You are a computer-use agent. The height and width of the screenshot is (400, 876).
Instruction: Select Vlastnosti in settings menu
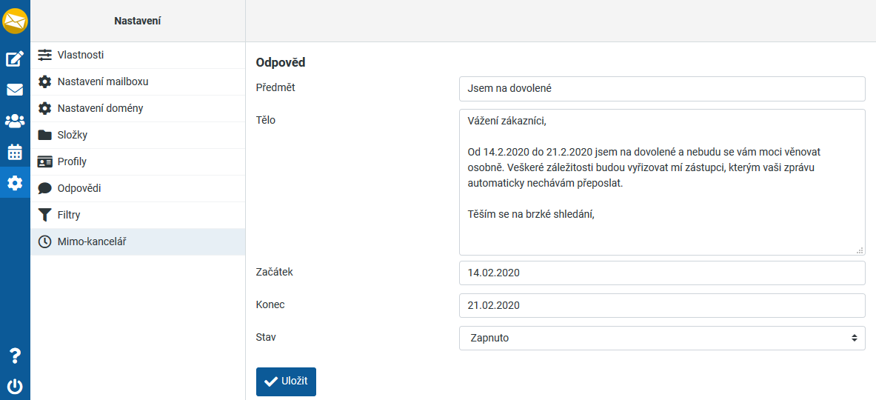[80, 55]
